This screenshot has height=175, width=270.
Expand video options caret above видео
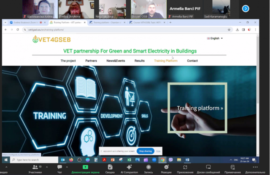(6, 167)
